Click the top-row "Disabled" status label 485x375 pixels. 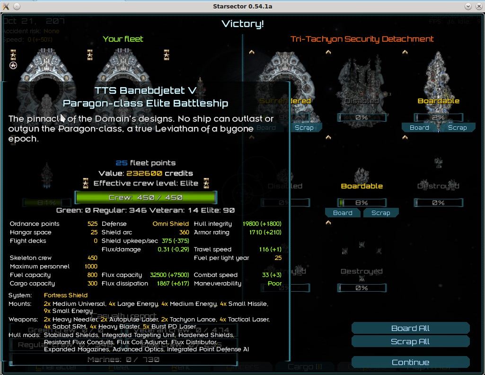tap(362, 101)
